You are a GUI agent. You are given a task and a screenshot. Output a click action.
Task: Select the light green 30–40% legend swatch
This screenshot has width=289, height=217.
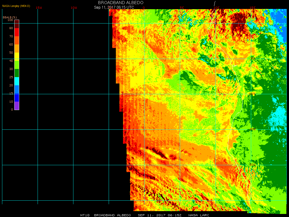click(x=17, y=65)
